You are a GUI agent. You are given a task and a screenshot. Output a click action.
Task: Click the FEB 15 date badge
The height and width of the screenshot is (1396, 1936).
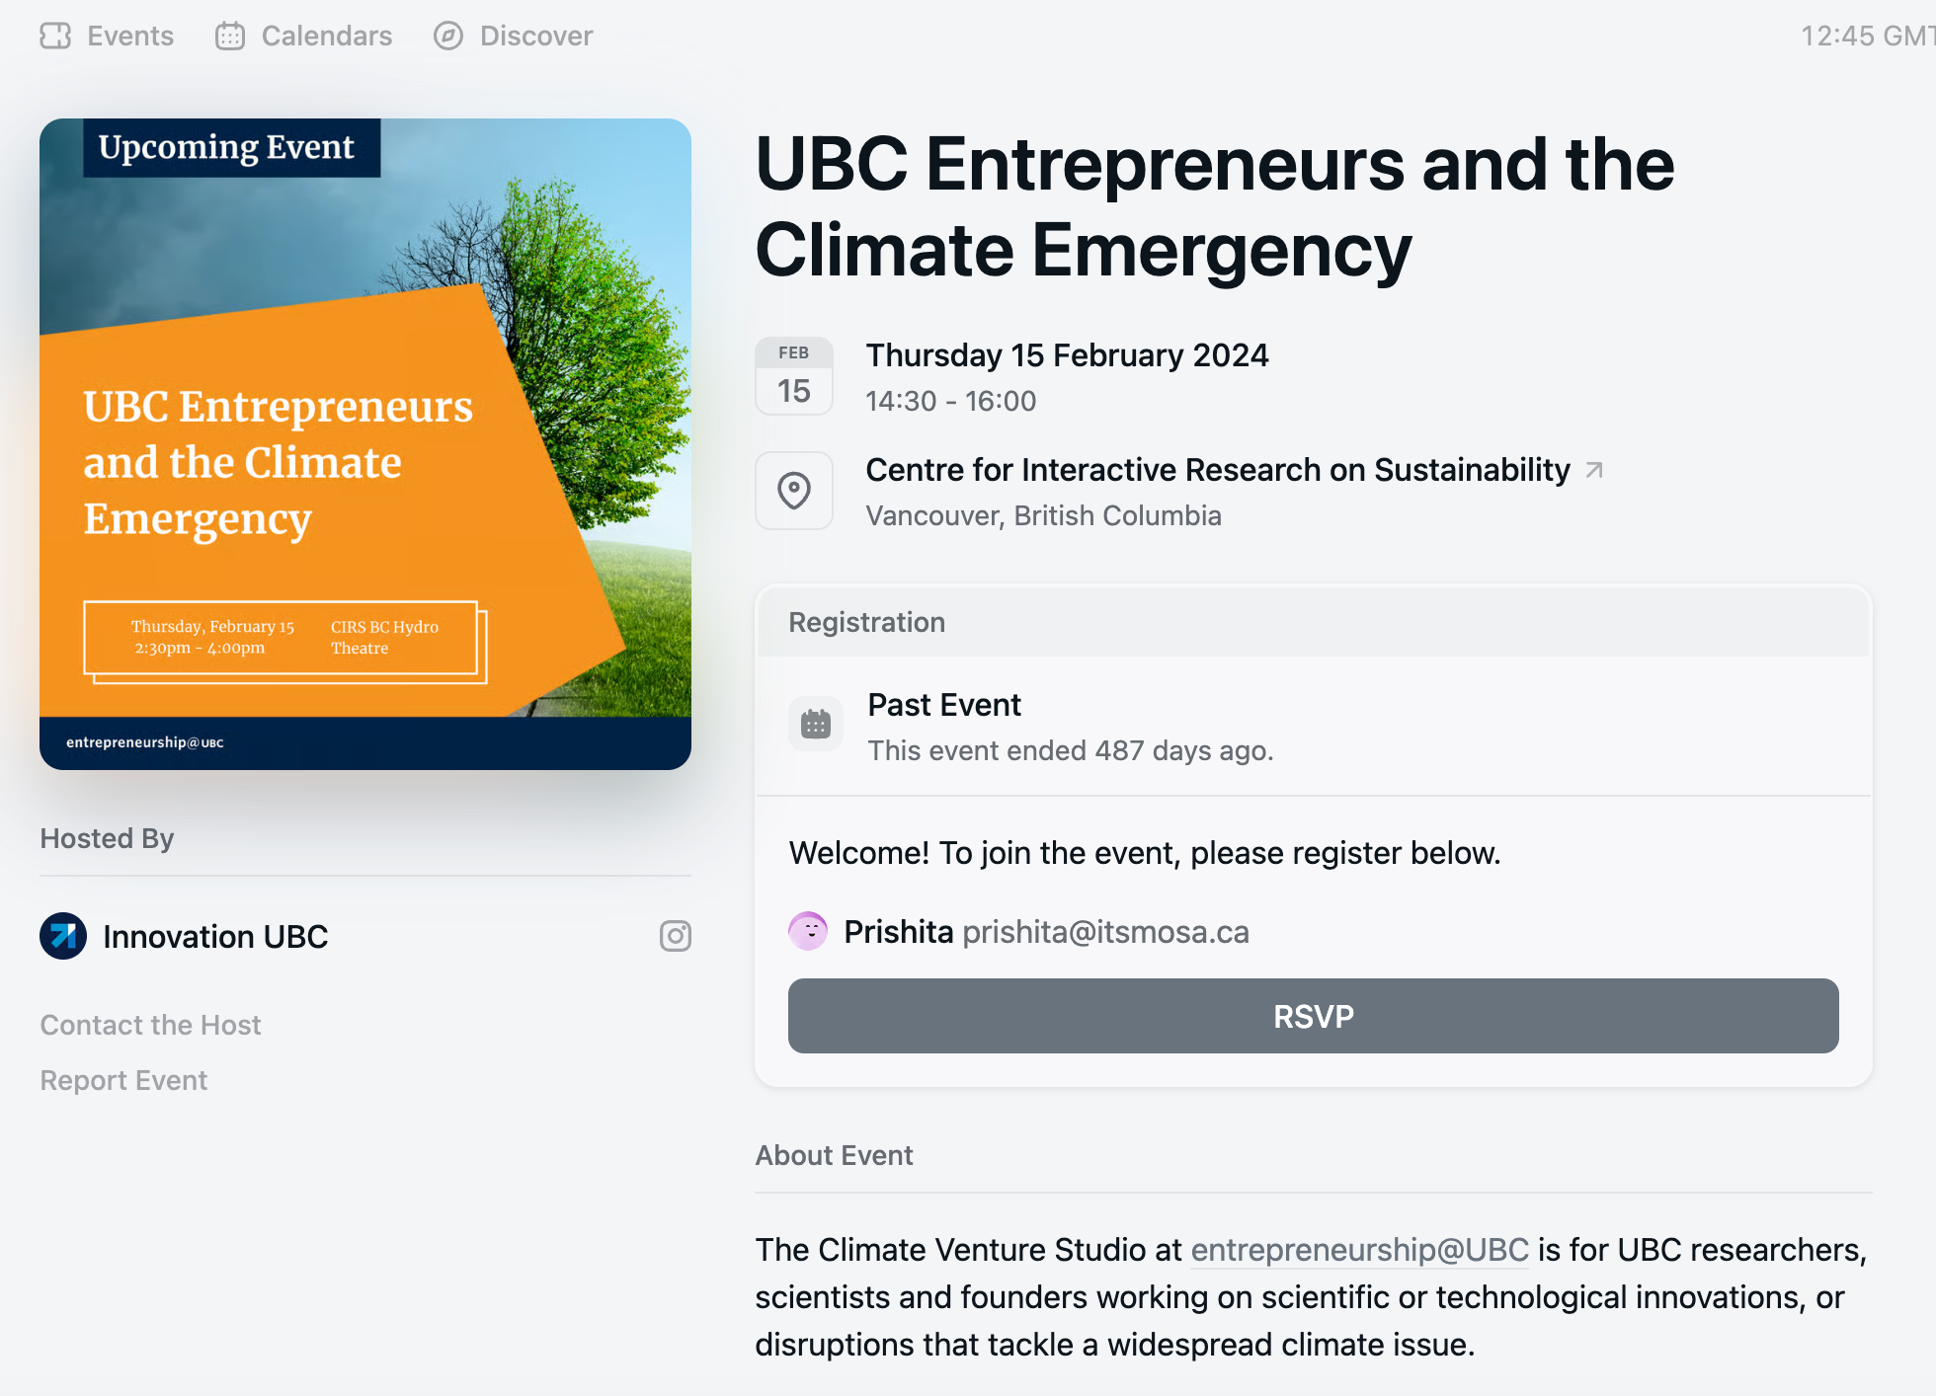[x=794, y=376]
